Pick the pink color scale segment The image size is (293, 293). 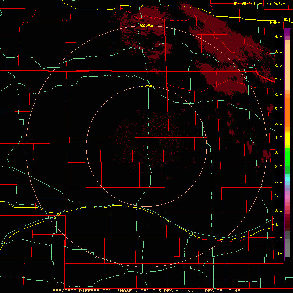[287, 197]
